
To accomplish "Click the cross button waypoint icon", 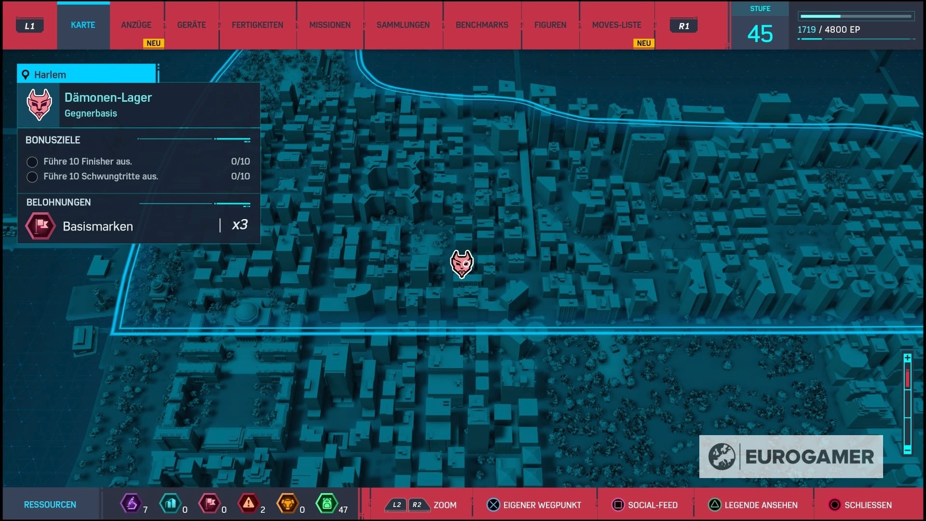I will [493, 505].
